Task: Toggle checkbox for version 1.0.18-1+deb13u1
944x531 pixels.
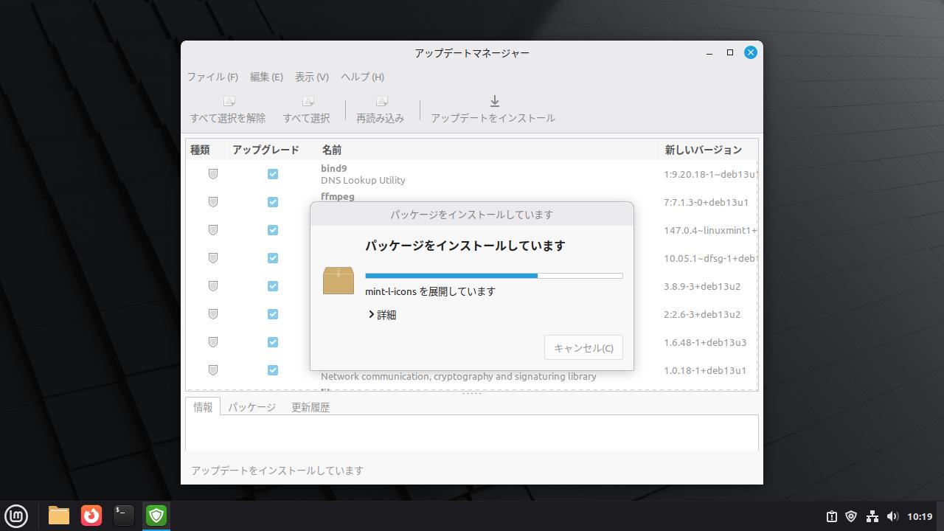Action: pos(273,370)
